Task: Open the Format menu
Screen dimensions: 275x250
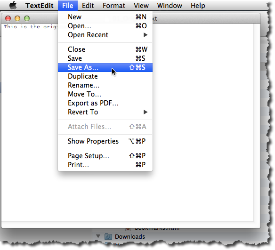Action: [114, 6]
